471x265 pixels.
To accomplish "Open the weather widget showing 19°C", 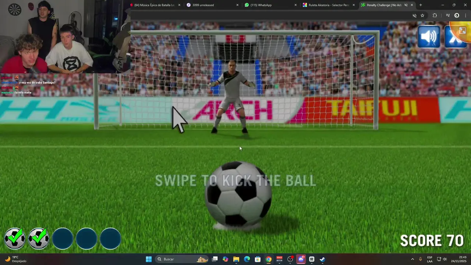I will click(15, 259).
